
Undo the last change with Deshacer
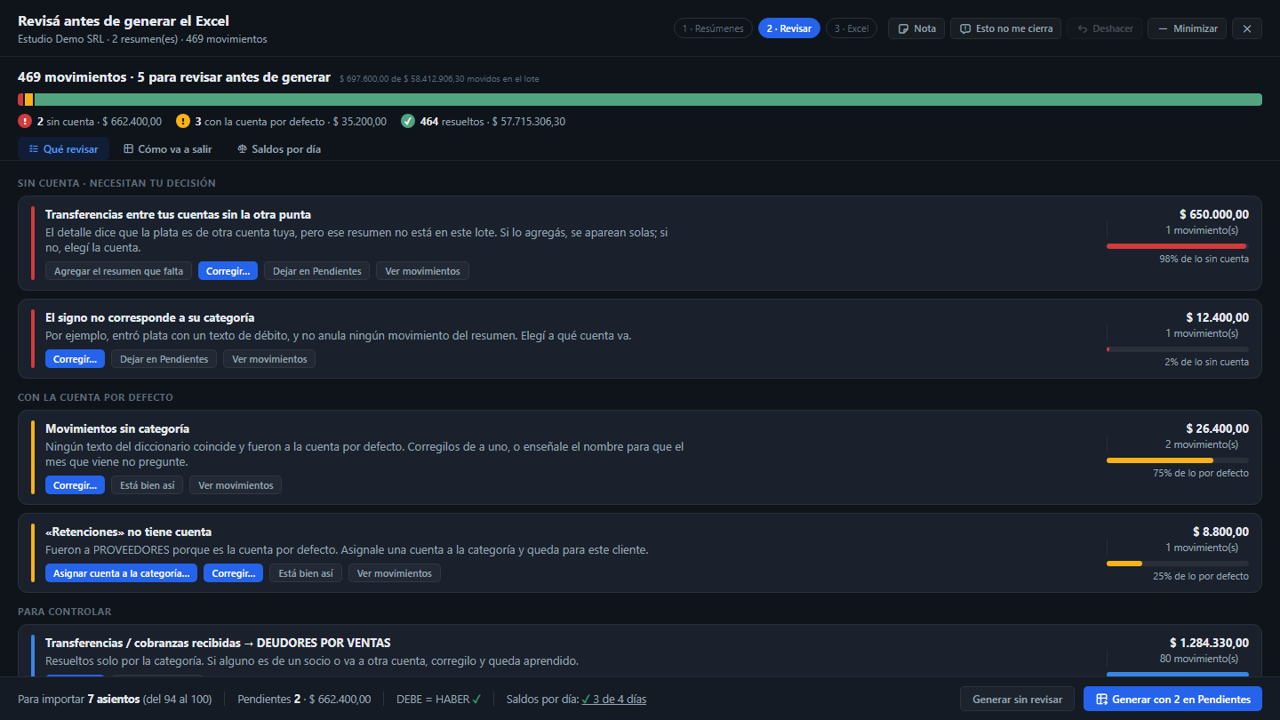click(1104, 28)
